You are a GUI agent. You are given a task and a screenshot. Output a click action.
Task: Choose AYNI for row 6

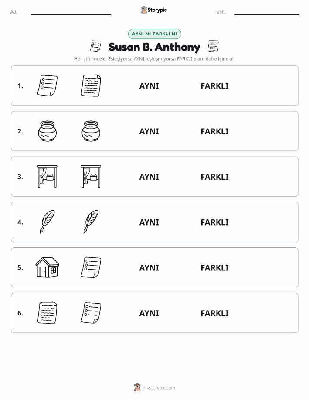(149, 313)
